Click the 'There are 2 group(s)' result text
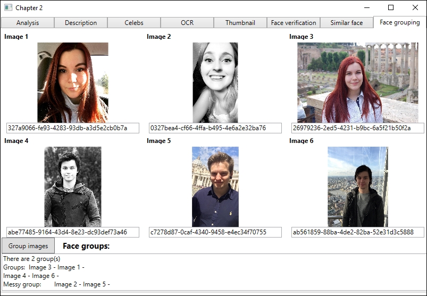The image size is (427, 296). tap(31, 259)
